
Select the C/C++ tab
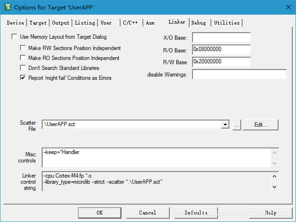click(131, 23)
